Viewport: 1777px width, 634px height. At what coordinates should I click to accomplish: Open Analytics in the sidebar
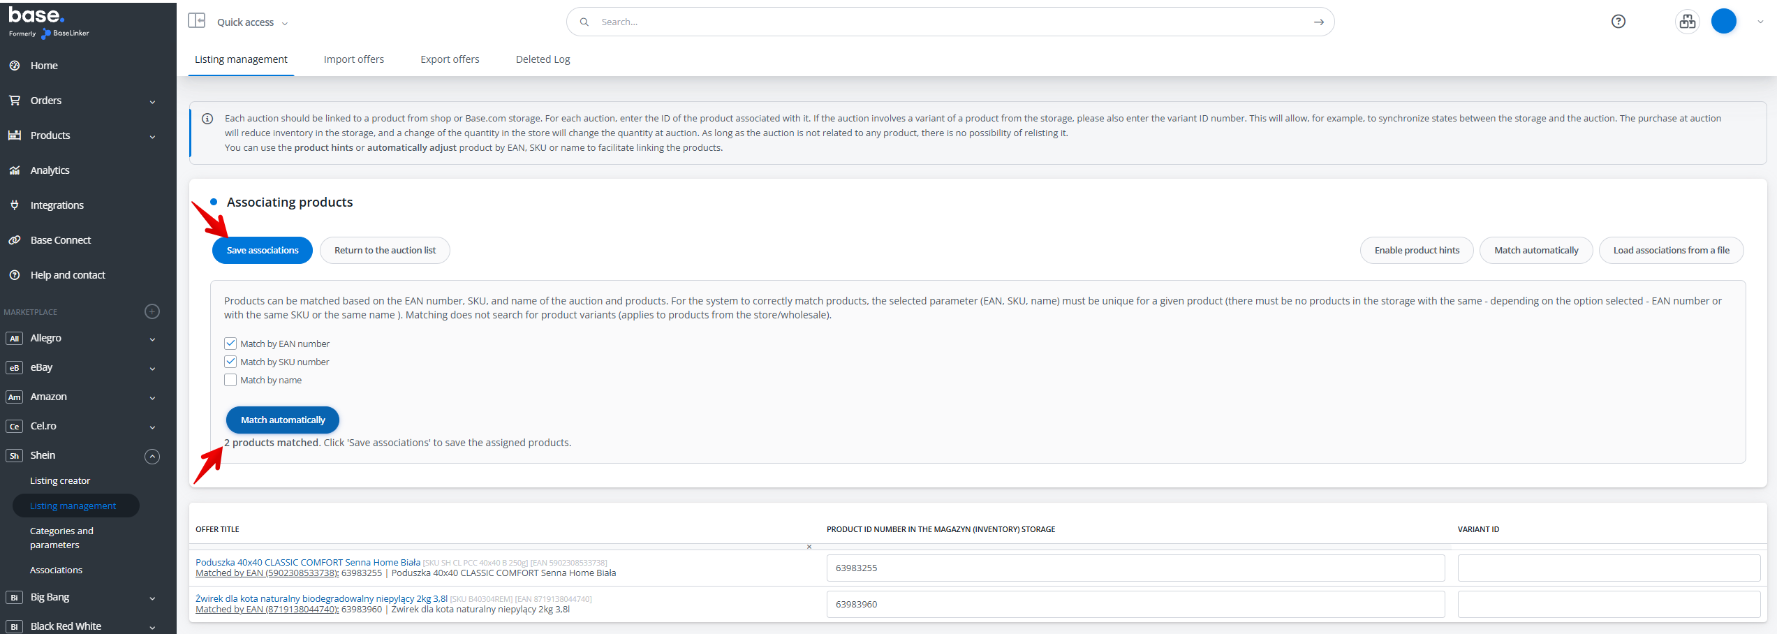(x=50, y=170)
